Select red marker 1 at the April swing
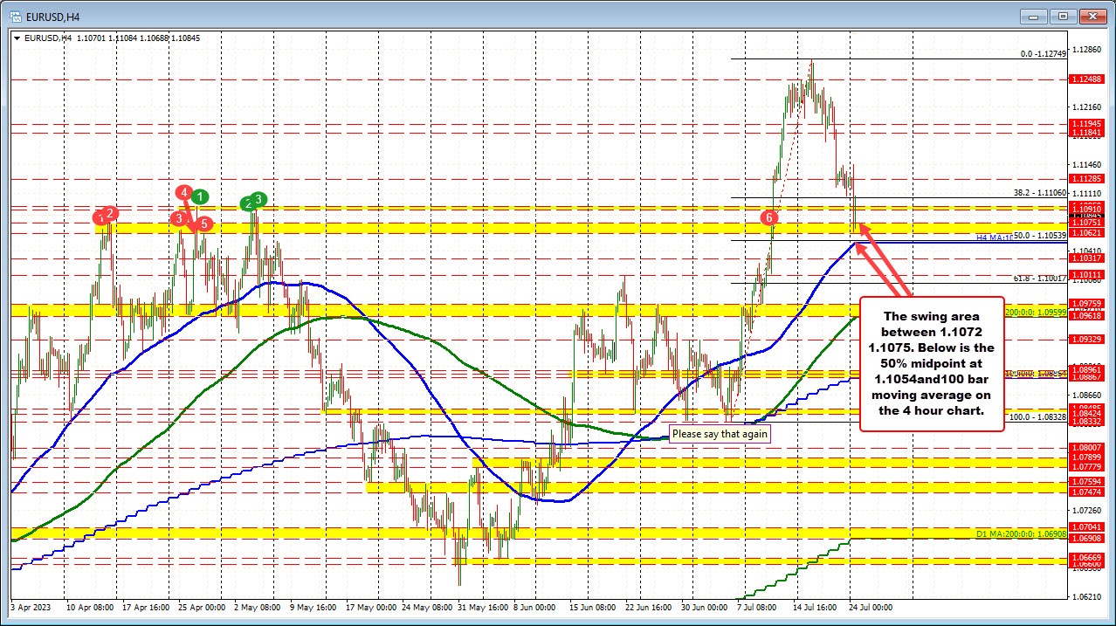 [x=99, y=217]
